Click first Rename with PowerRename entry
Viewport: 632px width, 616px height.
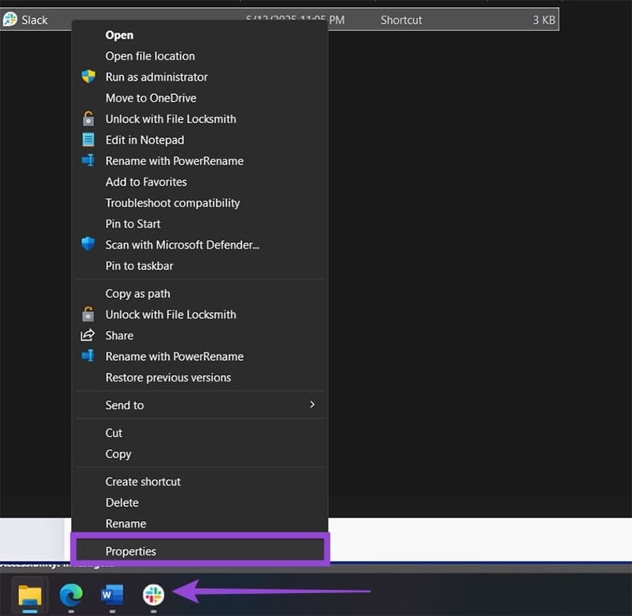click(x=175, y=161)
